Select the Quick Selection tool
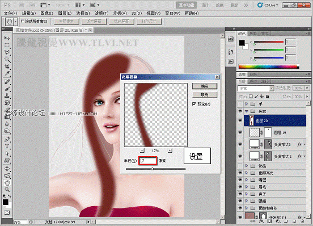The image size is (313, 226). point(7,60)
